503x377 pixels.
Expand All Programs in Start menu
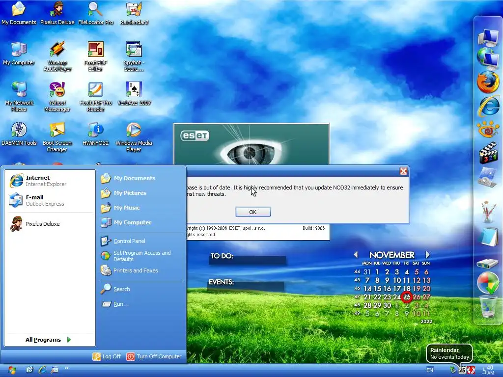point(48,340)
